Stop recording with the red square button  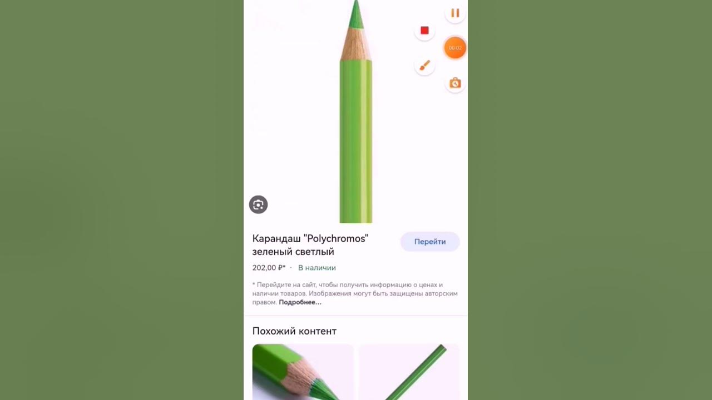(424, 31)
